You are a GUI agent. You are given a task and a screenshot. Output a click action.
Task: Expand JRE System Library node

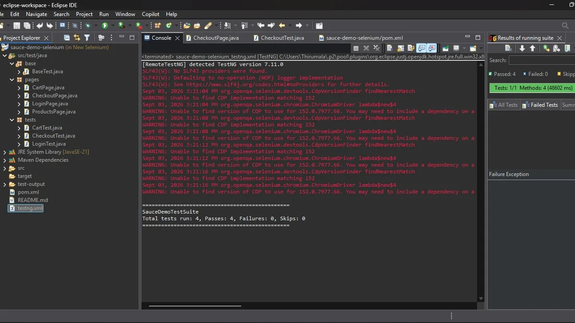(5, 152)
